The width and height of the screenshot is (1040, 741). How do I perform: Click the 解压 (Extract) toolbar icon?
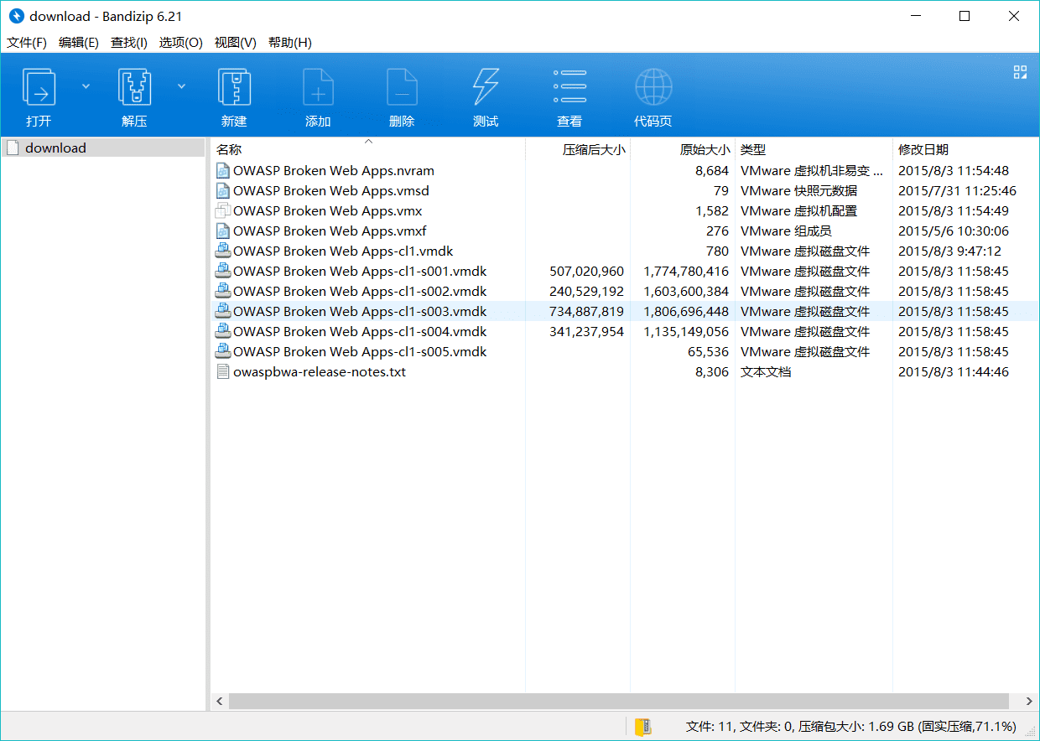click(134, 86)
